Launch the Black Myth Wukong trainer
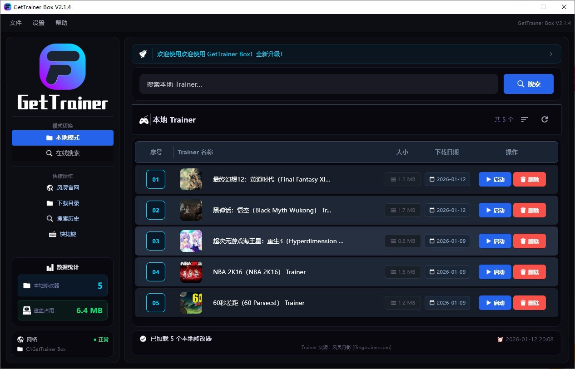Viewport: 575px width, 369px height. pyautogui.click(x=495, y=210)
